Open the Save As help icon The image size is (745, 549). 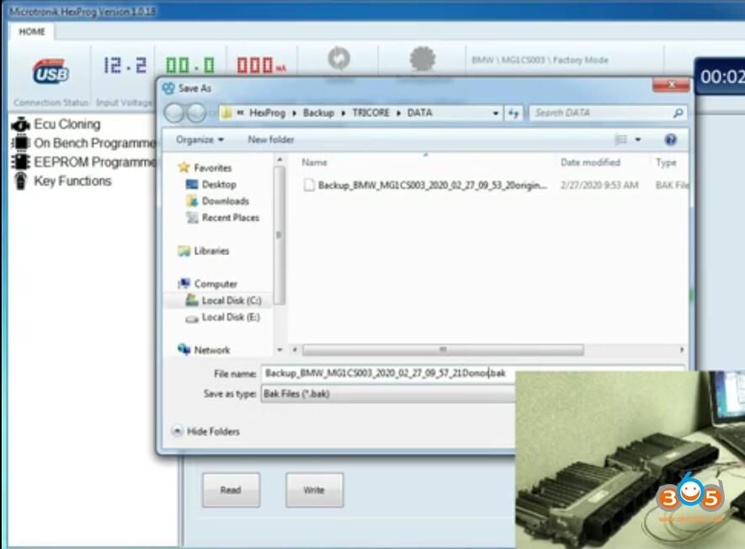pyautogui.click(x=670, y=140)
